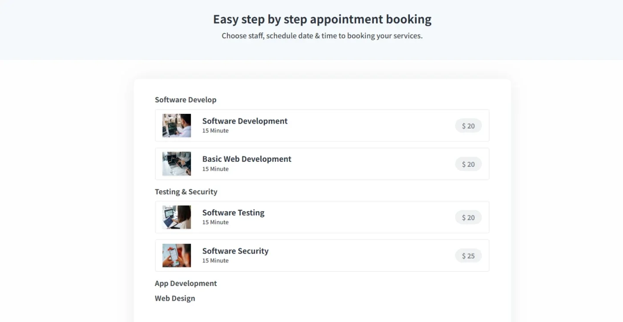Collapse the Testing & Security category
This screenshot has width=623, height=322.
(186, 192)
